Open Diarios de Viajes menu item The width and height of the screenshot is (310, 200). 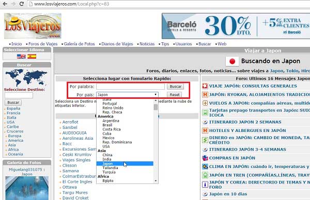pos(117,44)
